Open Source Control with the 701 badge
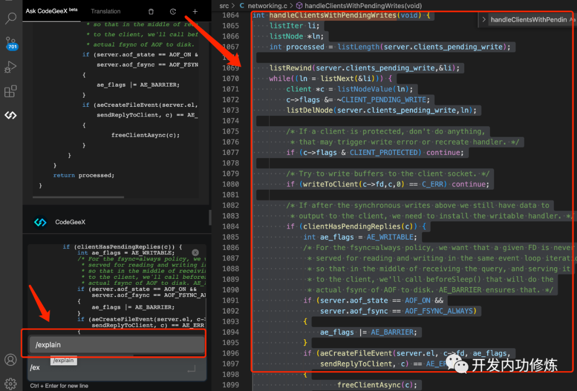577x391 pixels. pos(11,43)
